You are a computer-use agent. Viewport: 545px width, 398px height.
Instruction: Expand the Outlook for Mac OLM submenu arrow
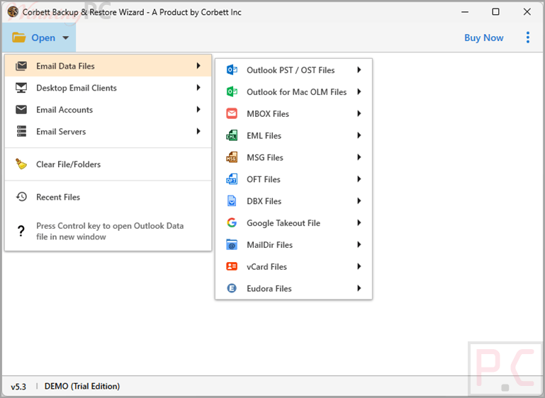[x=359, y=91]
